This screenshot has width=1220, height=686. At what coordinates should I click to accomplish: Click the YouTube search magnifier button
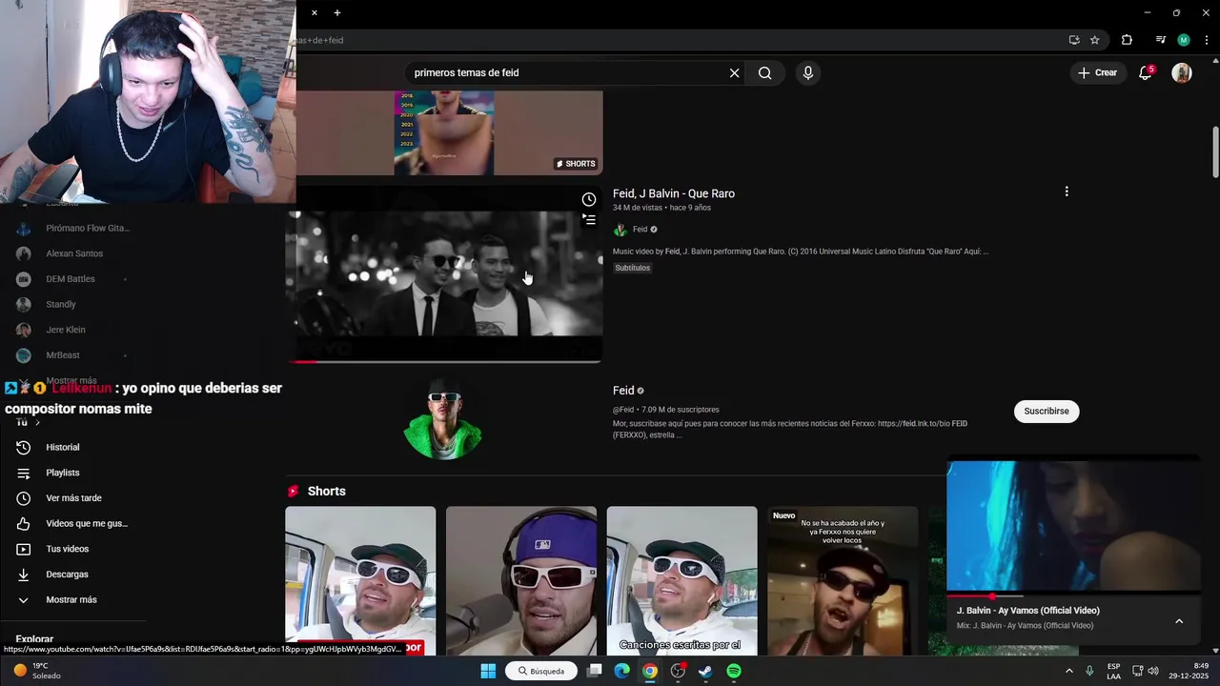pos(764,72)
